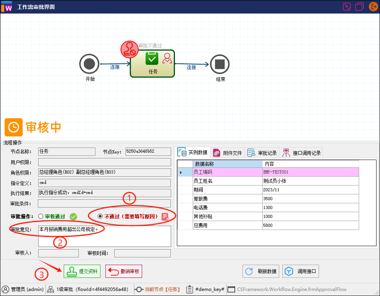Click 管理员 (admin) status bar text
This screenshot has height=296, width=380.
[27, 289]
